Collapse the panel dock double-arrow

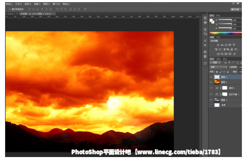pos(207,13)
